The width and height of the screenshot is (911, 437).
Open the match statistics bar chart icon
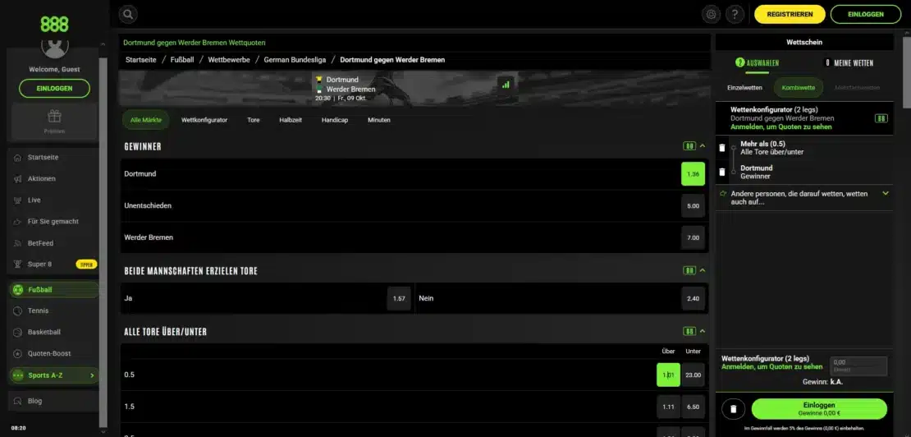(506, 85)
